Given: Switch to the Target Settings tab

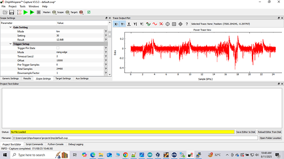Looking at the screenshot, I should [63, 78].
